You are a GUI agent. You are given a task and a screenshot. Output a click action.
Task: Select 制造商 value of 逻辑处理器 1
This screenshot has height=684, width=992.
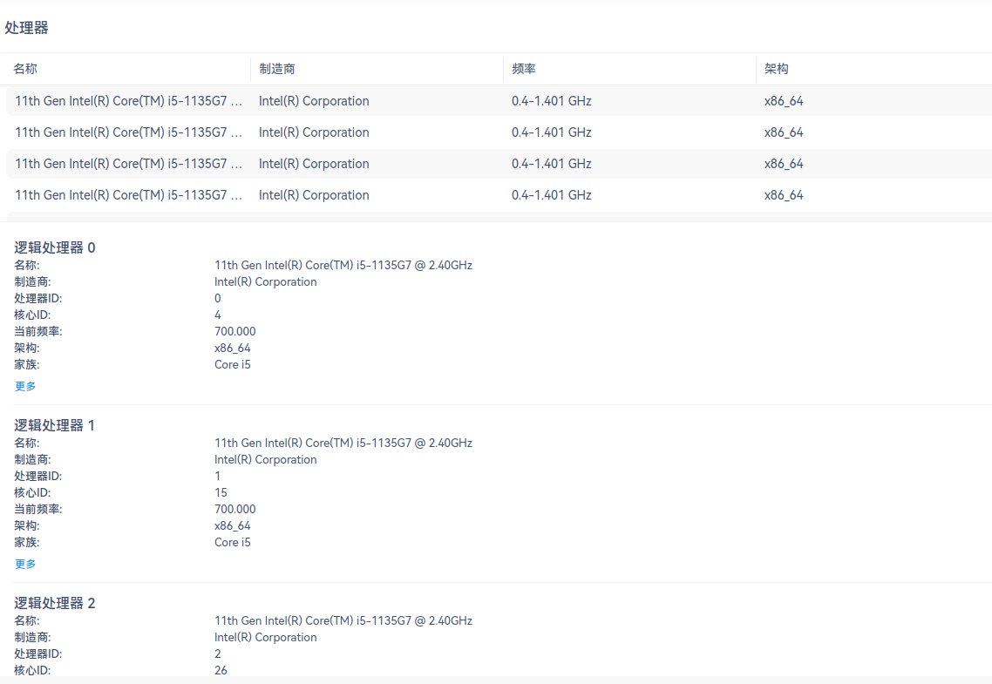pyautogui.click(x=266, y=459)
